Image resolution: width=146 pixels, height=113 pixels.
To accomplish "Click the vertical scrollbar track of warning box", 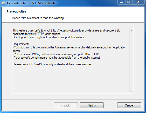I will point(131,61).
